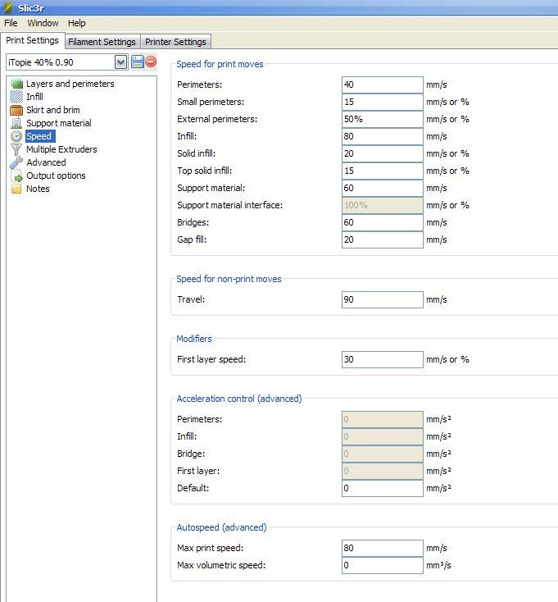Open the File menu

click(11, 23)
